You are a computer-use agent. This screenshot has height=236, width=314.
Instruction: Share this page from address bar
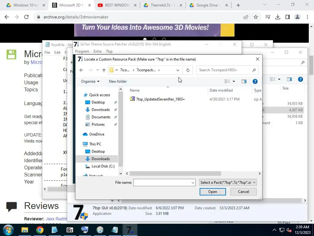(246, 17)
